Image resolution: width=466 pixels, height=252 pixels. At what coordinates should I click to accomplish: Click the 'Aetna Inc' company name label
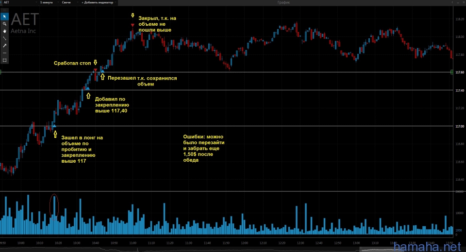tap(23, 31)
